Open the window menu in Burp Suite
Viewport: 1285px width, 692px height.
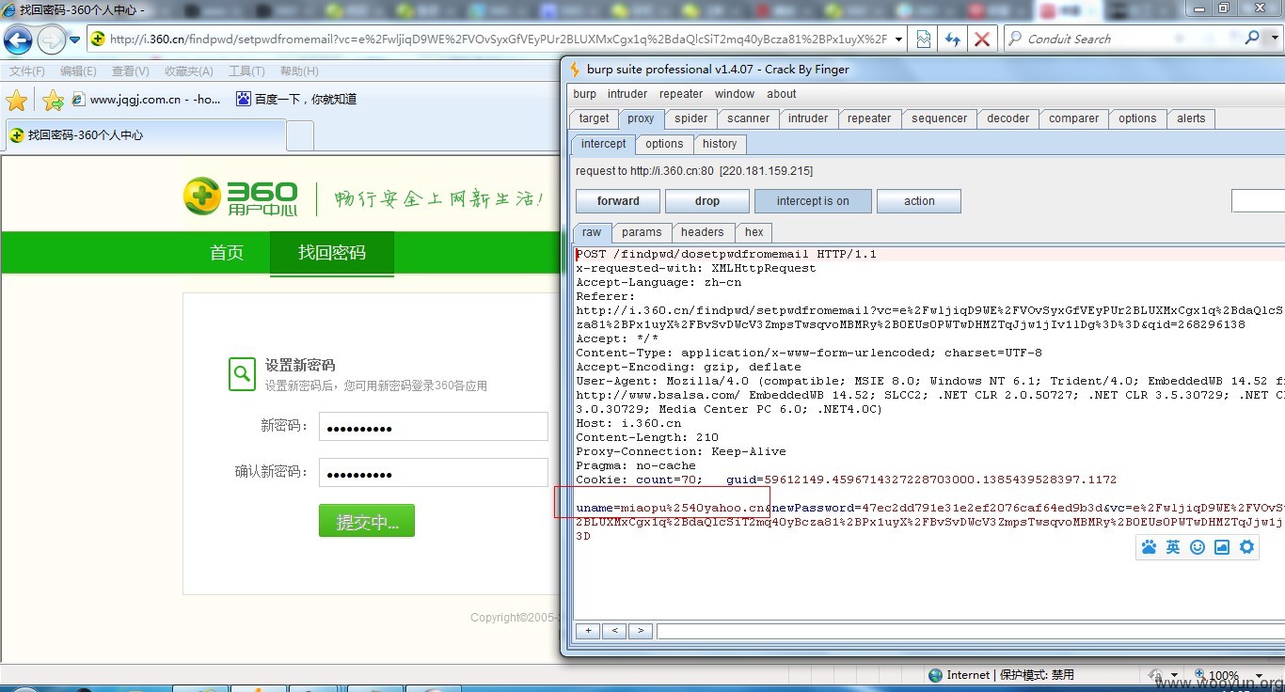tap(735, 94)
